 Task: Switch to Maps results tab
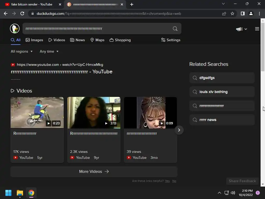point(97,40)
